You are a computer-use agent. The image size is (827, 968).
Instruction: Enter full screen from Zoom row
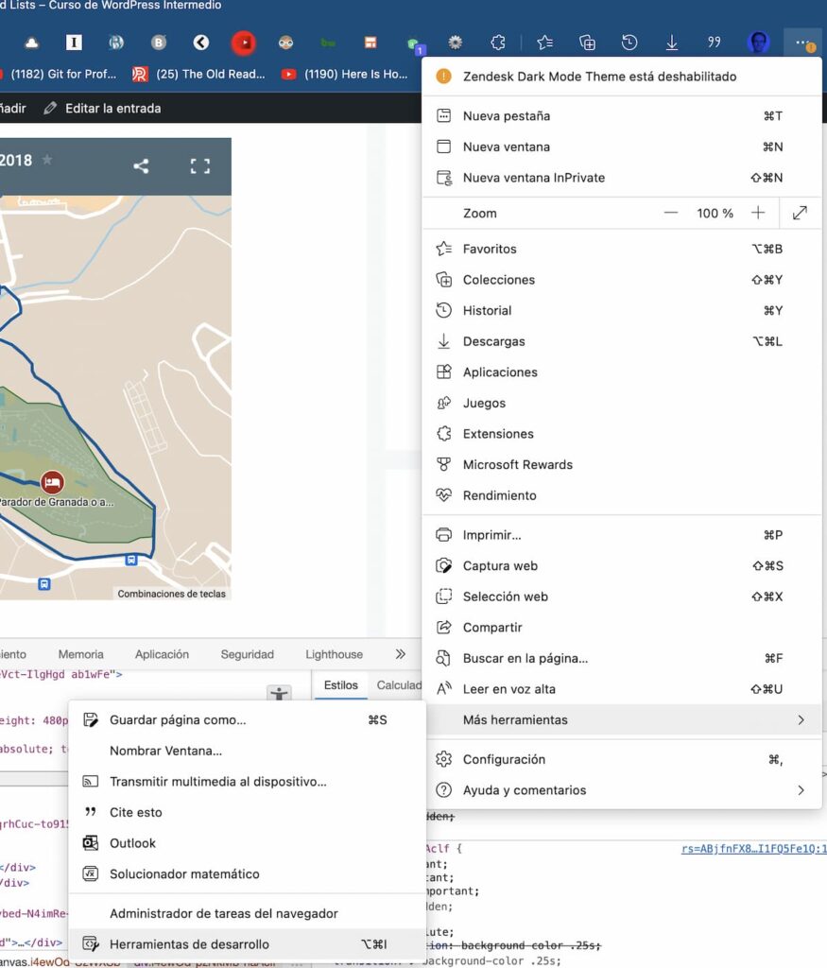[800, 214]
